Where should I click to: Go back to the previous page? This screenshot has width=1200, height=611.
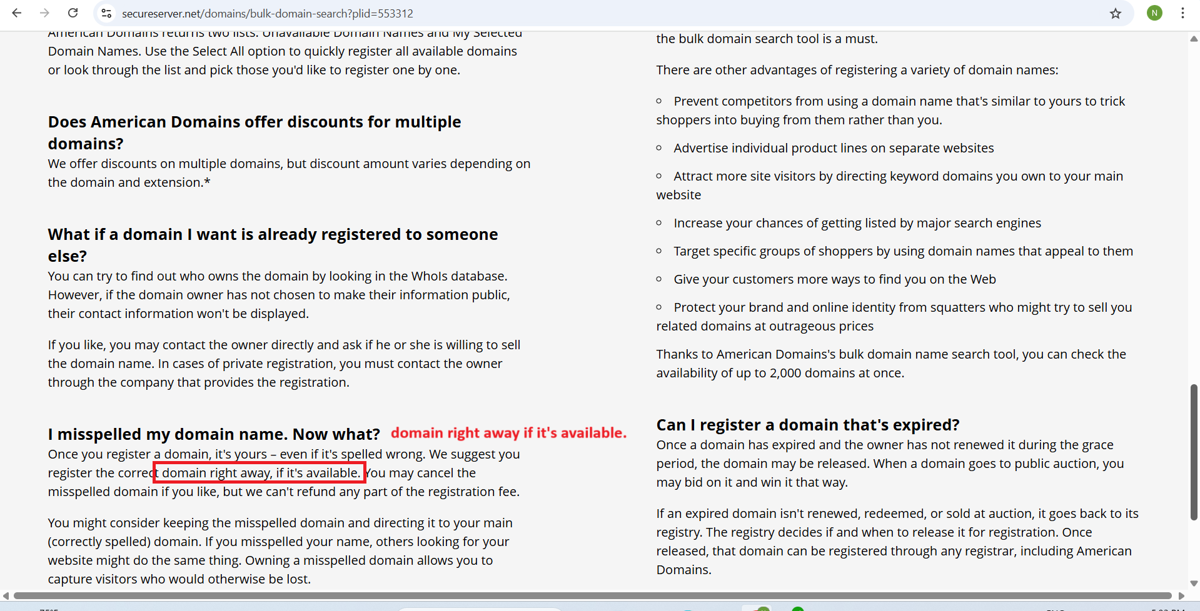pos(17,13)
